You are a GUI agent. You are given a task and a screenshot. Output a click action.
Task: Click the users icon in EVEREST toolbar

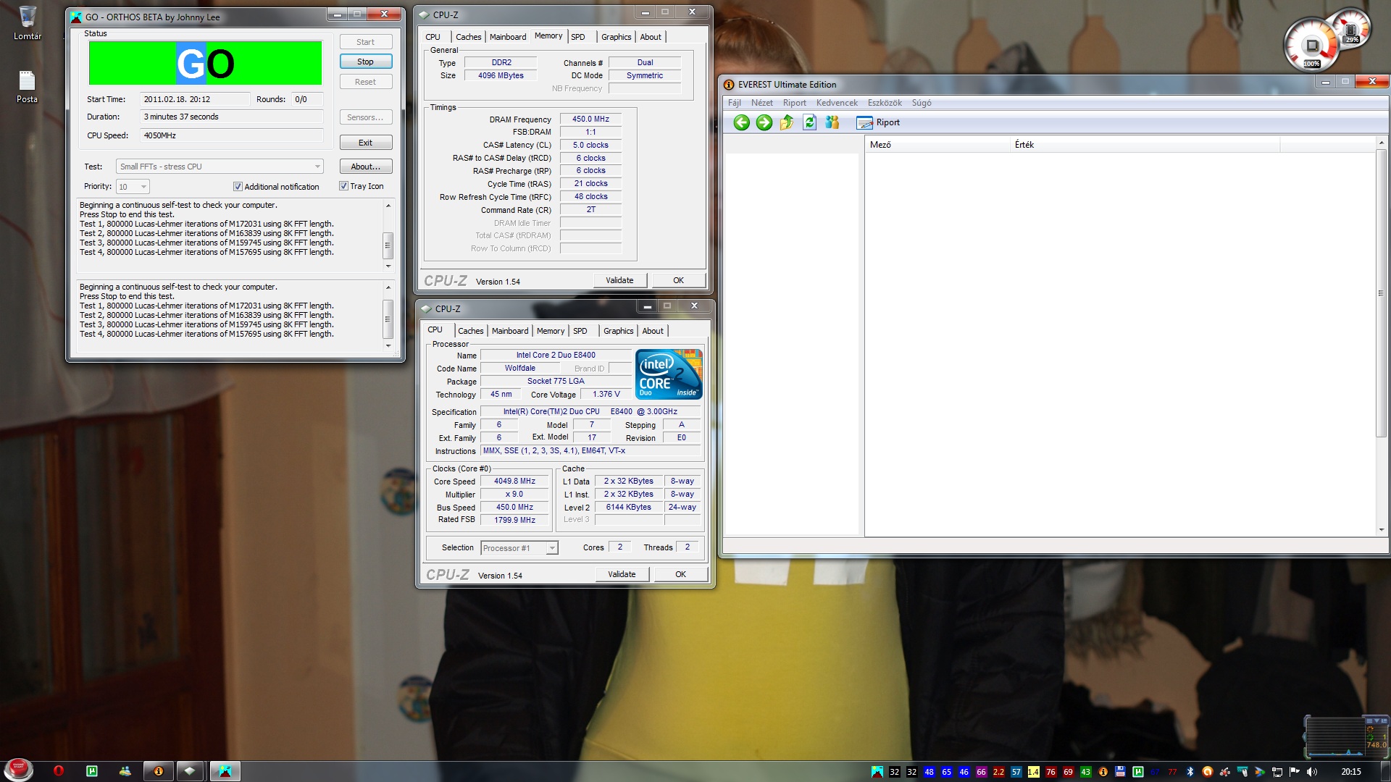click(832, 122)
